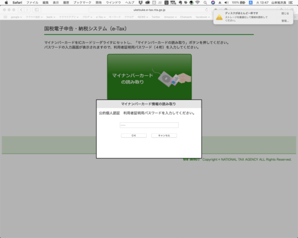Image resolution: width=298 pixels, height=238 pixels.
Task: Click the Creative Cloud menu bar icon
Action: click(x=147, y=3)
